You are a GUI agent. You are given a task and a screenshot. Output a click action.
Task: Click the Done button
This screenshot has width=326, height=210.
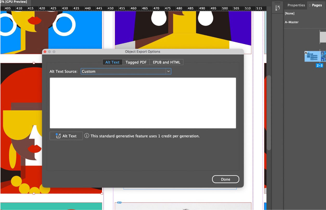point(225,179)
